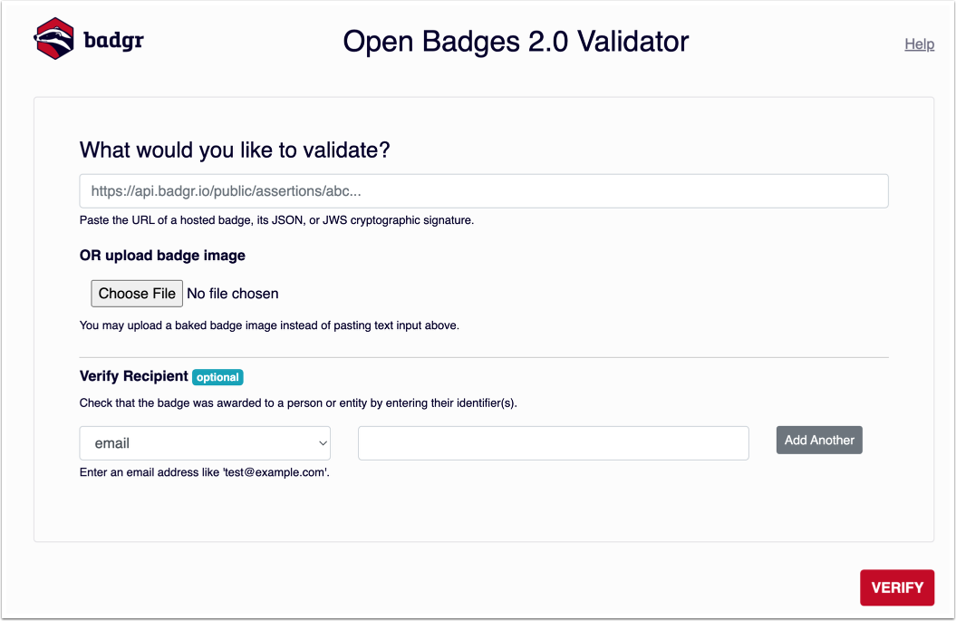This screenshot has width=956, height=621.
Task: Select "email" from the identifier dropdown
Action: tap(204, 442)
